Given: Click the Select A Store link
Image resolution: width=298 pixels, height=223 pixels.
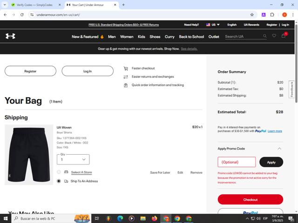Looking at the screenshot, I should [x=81, y=172].
